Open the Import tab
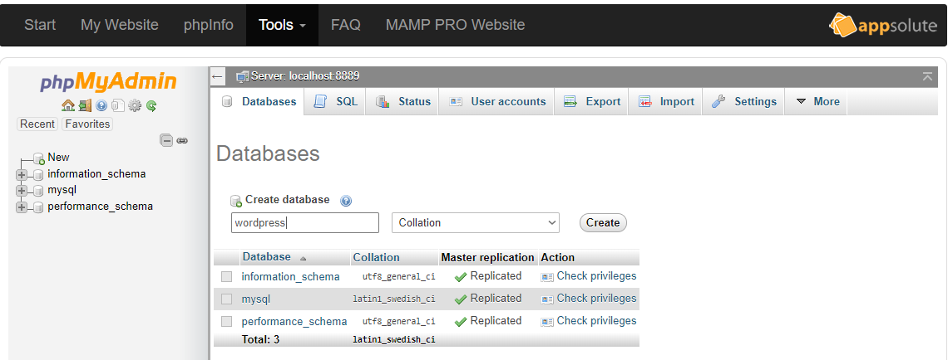The width and height of the screenshot is (948, 360). pyautogui.click(x=665, y=102)
